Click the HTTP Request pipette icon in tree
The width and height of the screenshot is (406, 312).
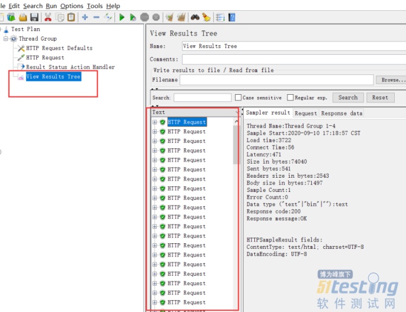click(x=21, y=58)
